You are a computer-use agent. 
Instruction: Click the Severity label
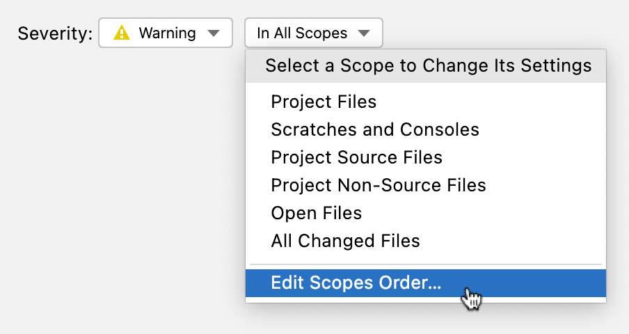[54, 33]
